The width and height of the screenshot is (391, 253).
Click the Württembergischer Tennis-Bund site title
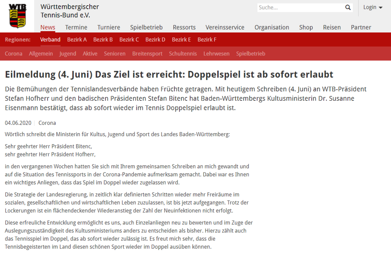69,11
